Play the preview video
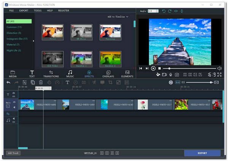 pos(153,69)
